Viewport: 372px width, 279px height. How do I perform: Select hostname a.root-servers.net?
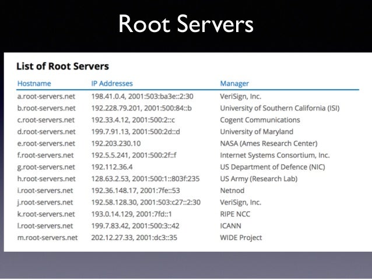(x=46, y=97)
